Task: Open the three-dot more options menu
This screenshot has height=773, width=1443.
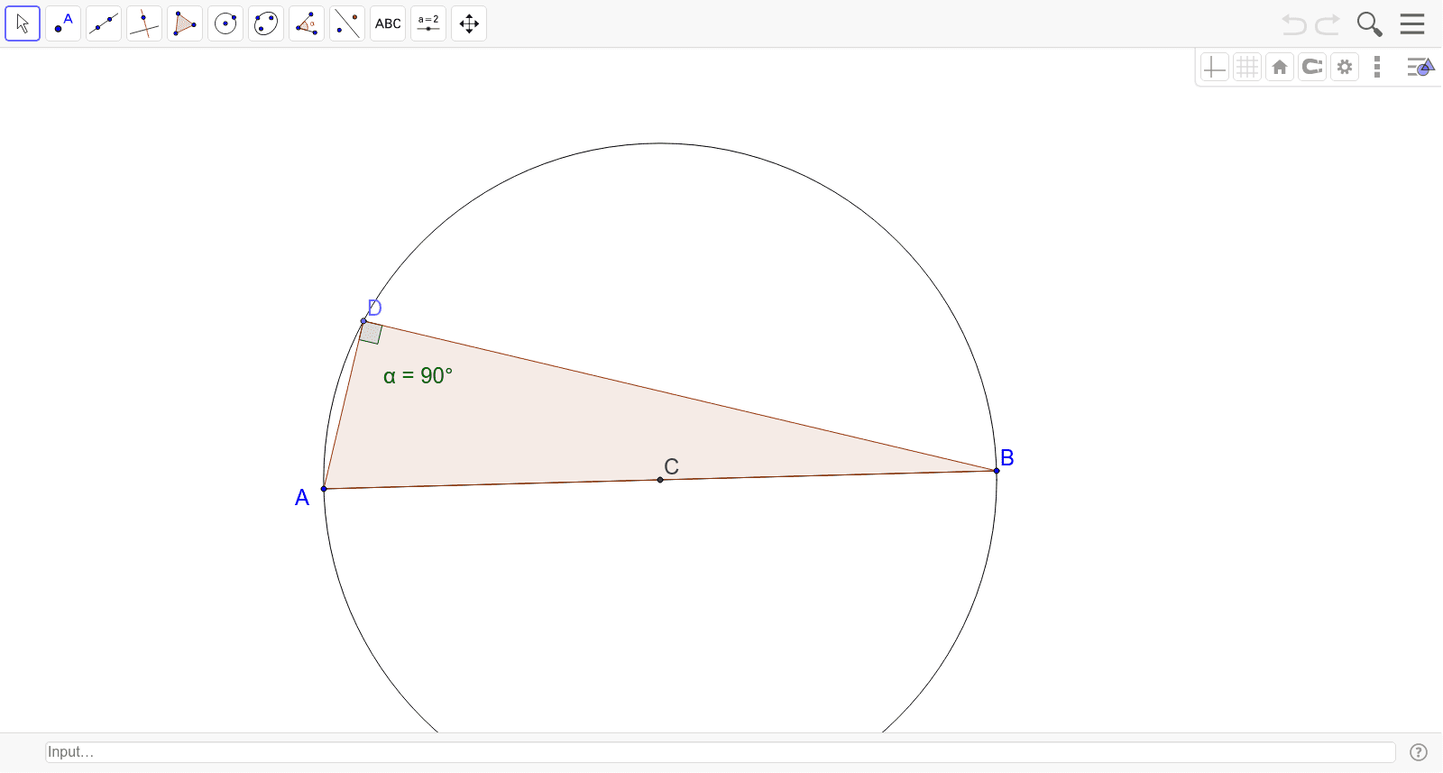Action: click(x=1377, y=67)
